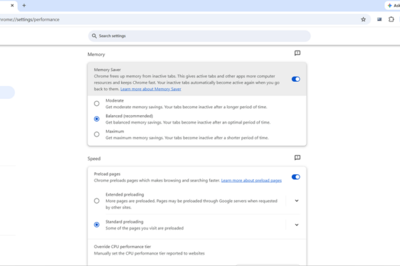Expand Extended preloading details chevron

coord(297,201)
